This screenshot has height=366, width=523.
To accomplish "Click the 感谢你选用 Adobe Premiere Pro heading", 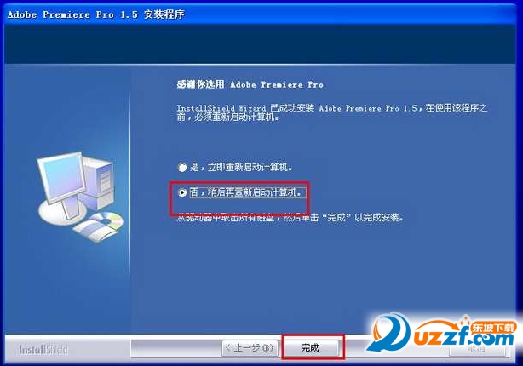I will [x=250, y=84].
